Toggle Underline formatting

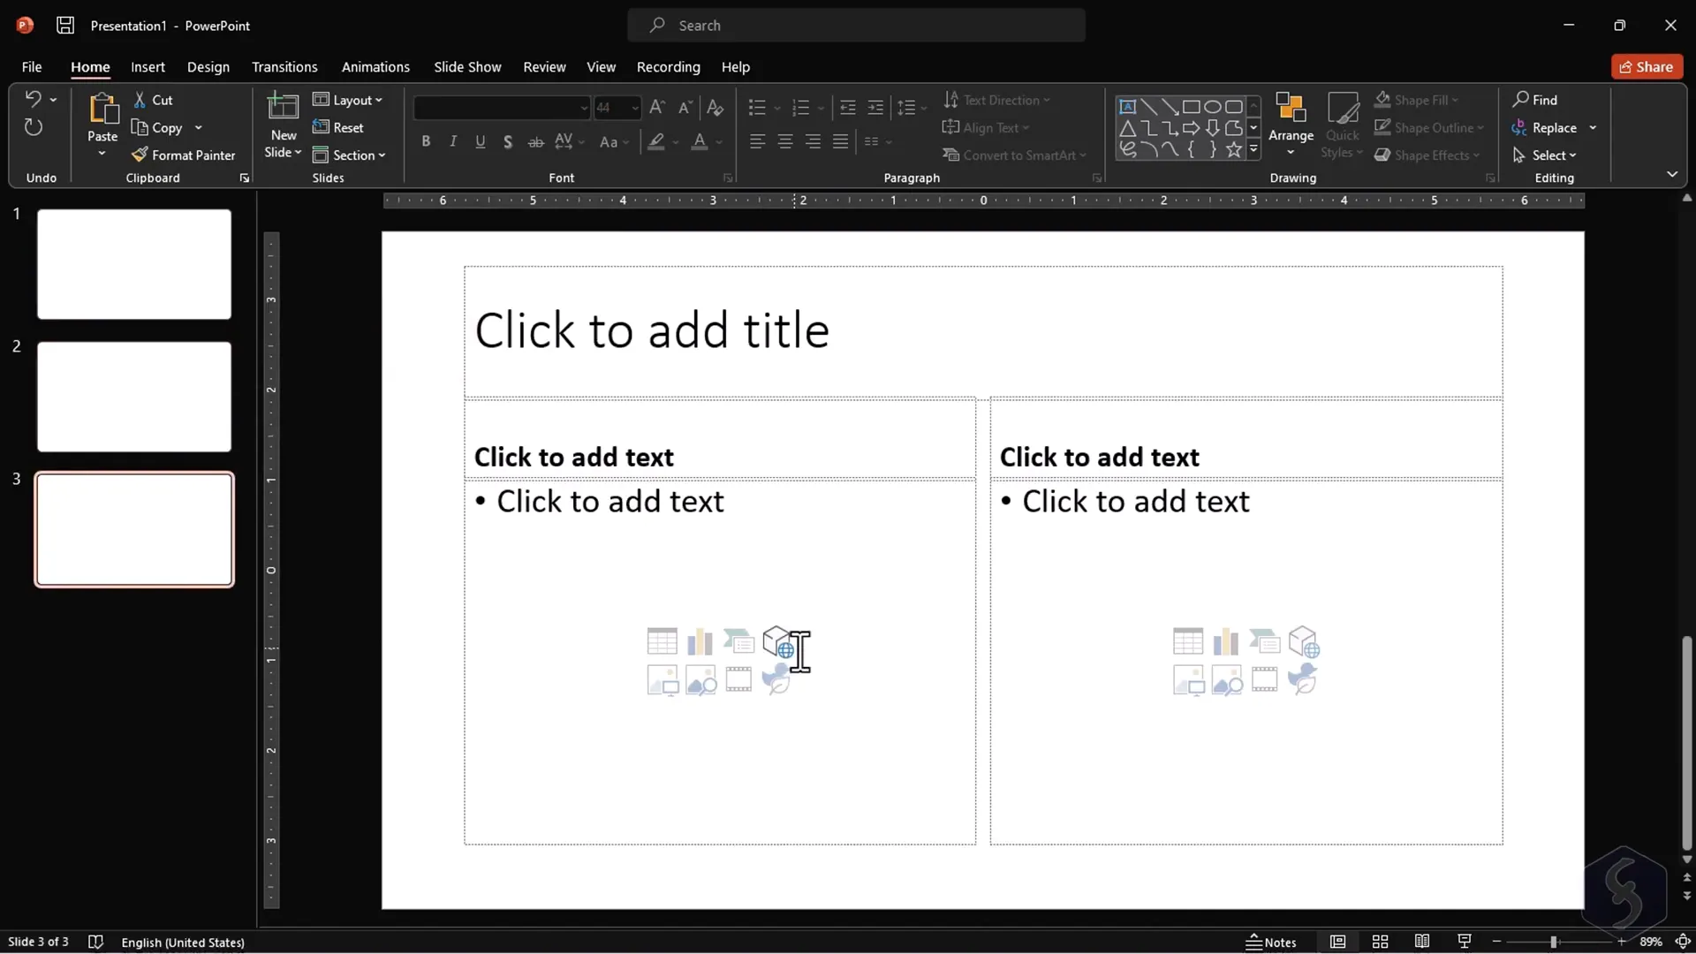tap(481, 141)
